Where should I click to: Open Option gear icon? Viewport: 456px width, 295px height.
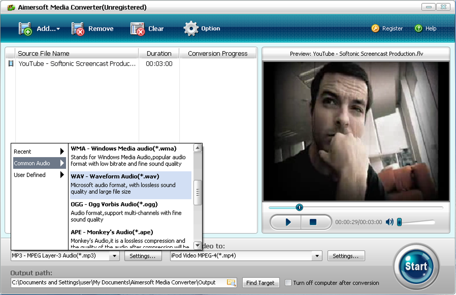coord(191,29)
